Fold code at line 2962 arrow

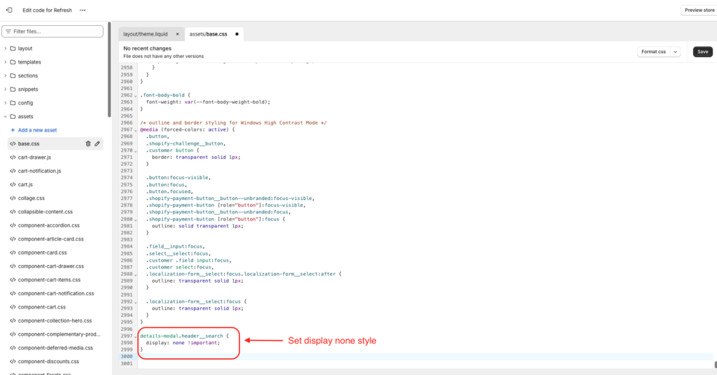point(135,96)
